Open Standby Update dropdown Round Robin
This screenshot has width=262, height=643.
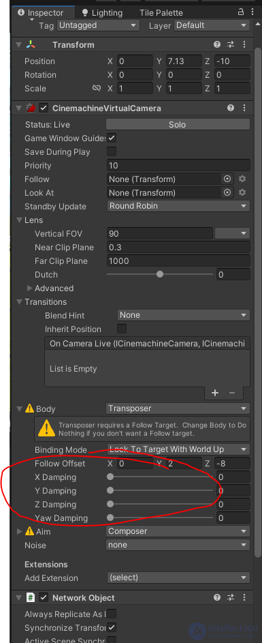(x=178, y=206)
